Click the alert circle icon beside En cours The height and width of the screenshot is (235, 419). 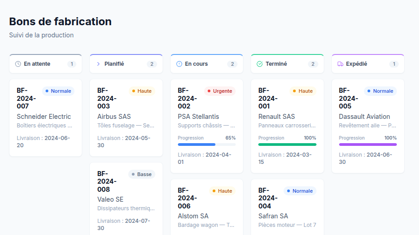[179, 64]
